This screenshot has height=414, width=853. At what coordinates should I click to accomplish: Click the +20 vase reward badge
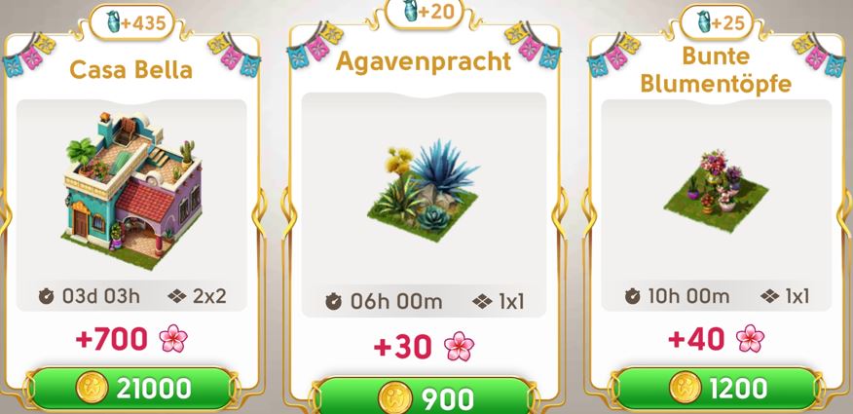click(x=425, y=12)
